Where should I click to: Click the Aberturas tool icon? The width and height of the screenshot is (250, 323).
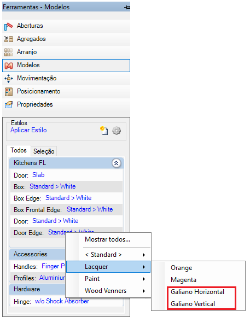click(9, 26)
